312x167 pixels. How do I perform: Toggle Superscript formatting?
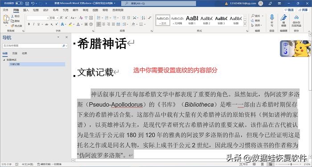point(57,24)
